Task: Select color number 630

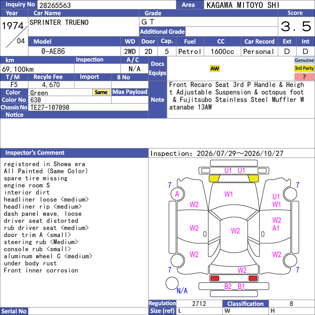Action: click(35, 100)
